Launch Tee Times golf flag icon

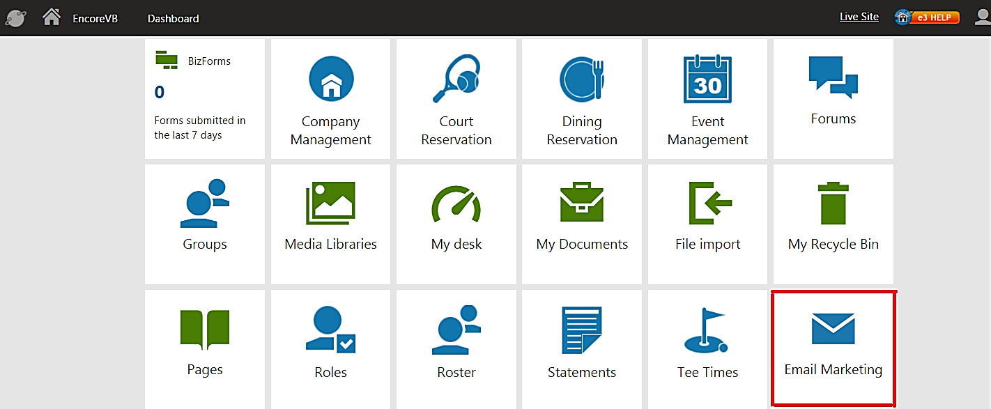(706, 330)
